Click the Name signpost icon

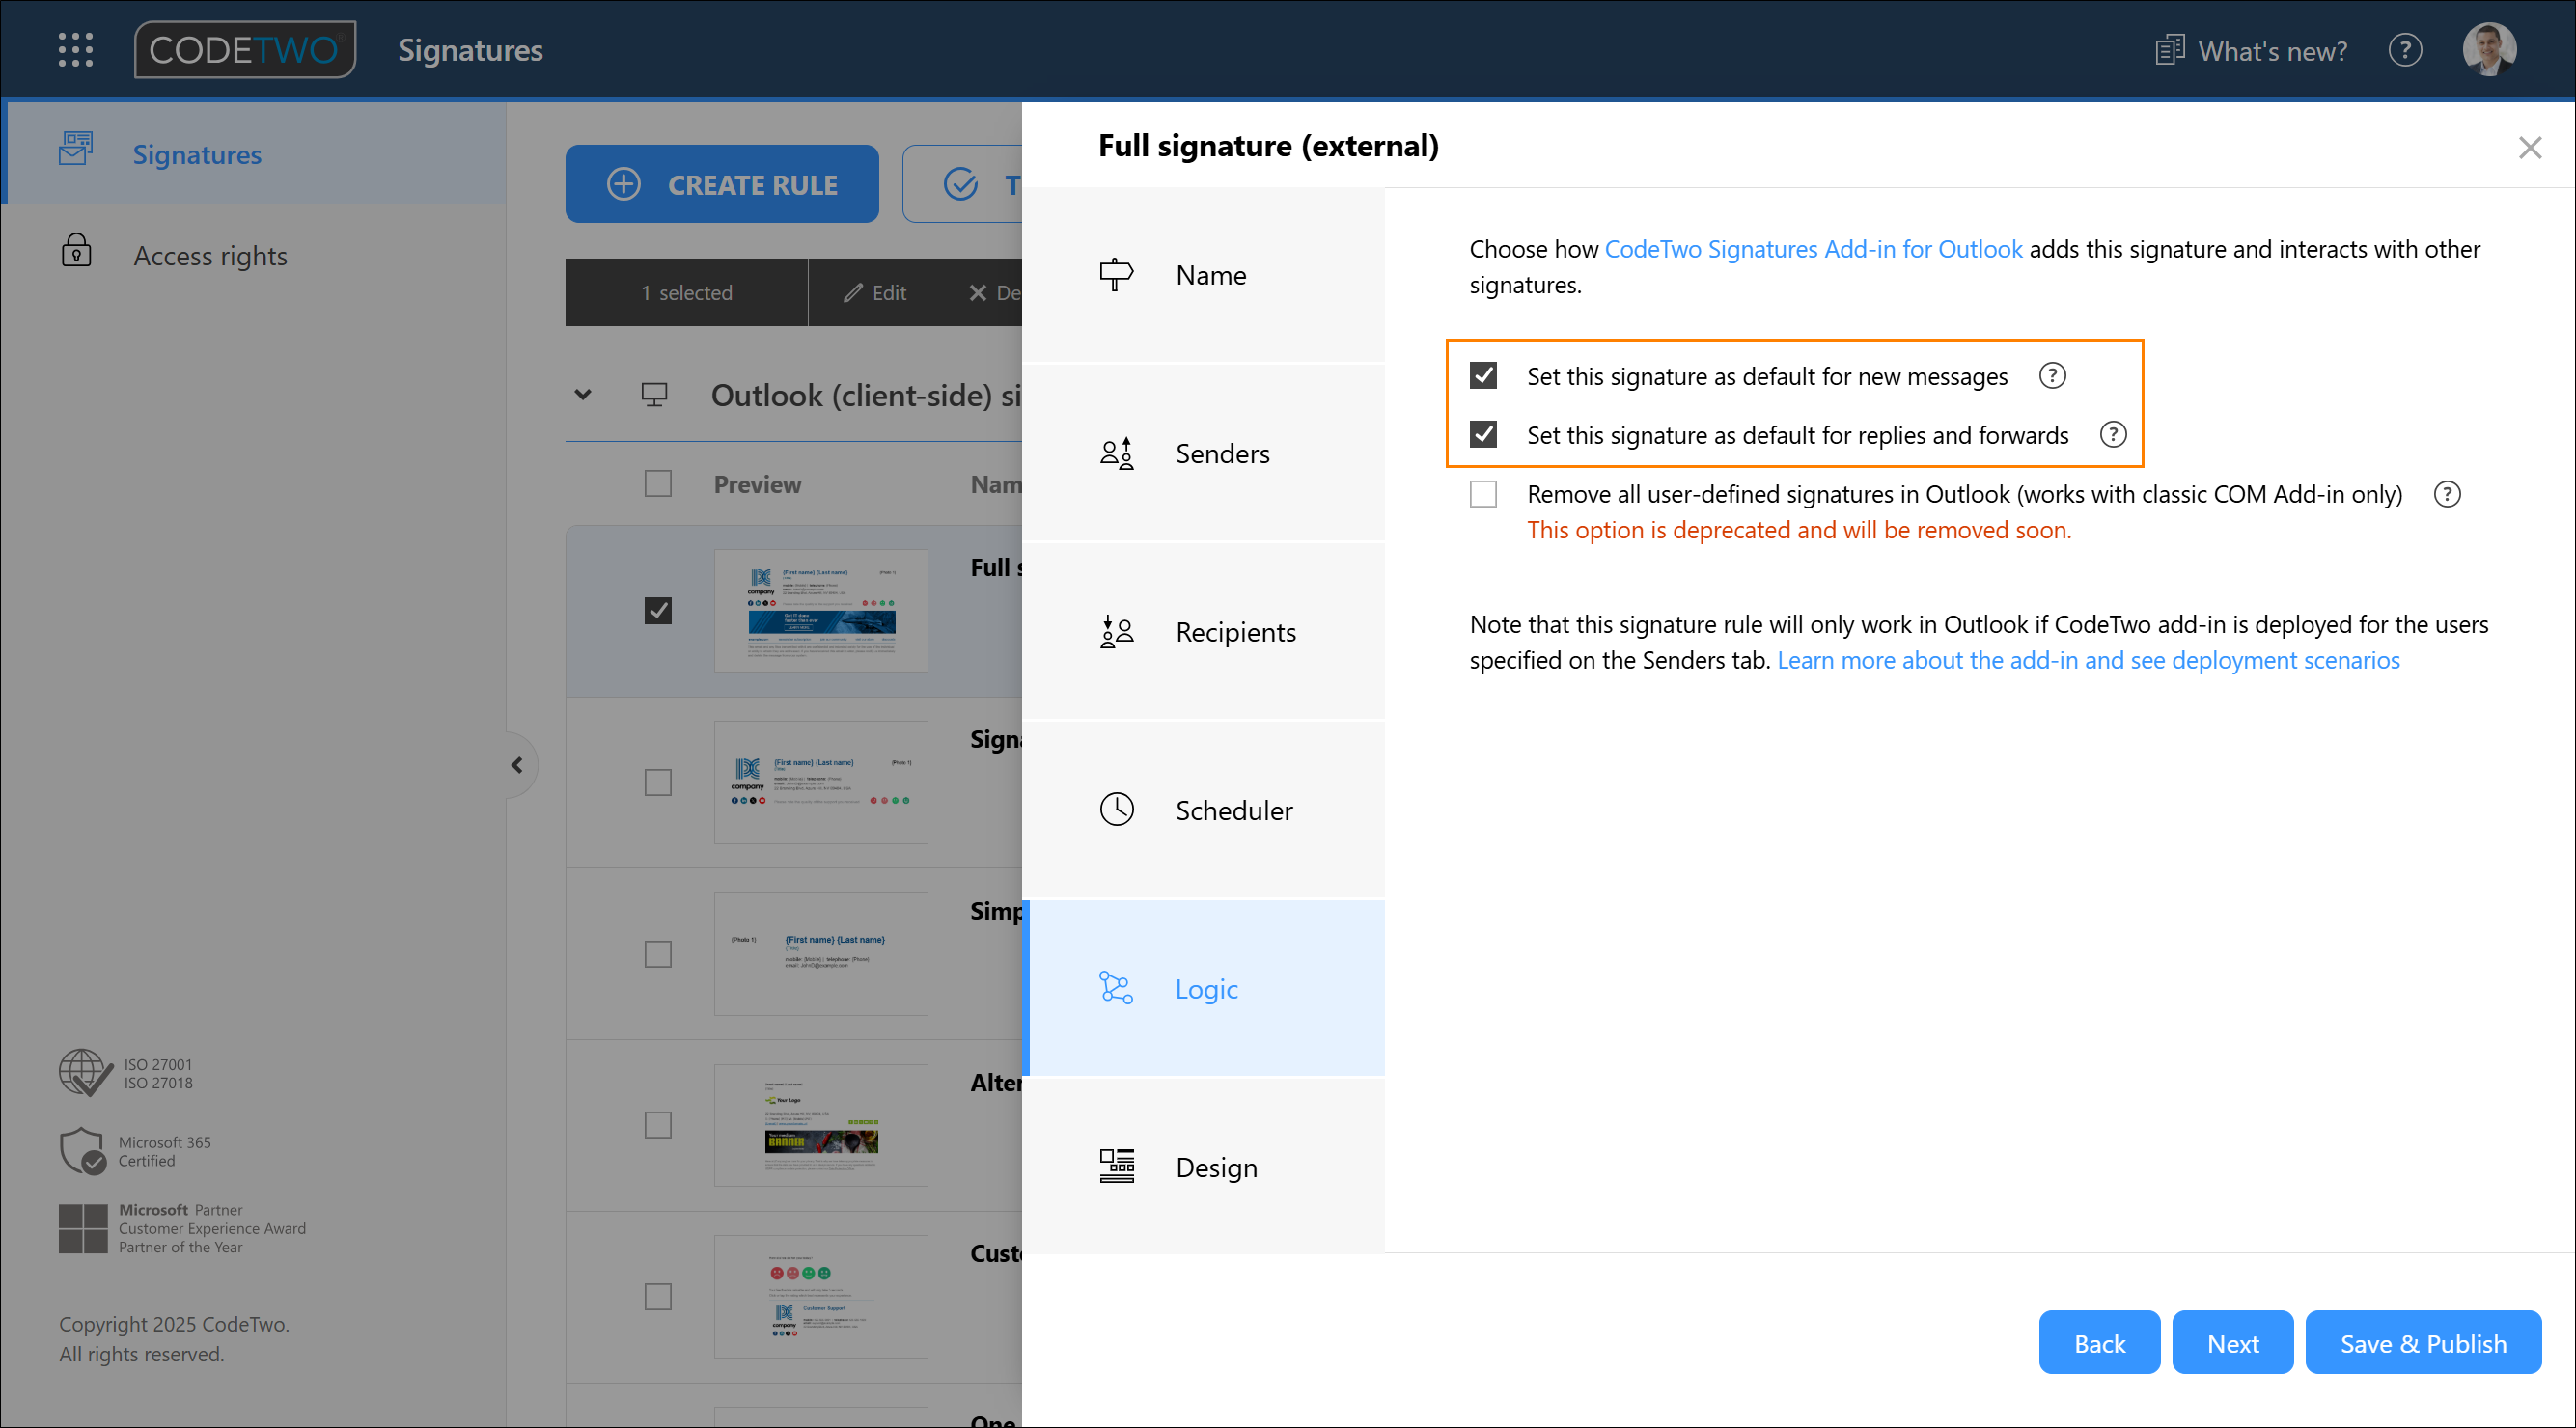pos(1116,274)
